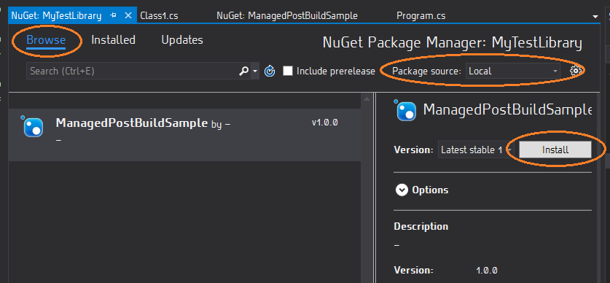The image size is (610, 283).
Task: Open the Version Latest stable dropdown
Action: (x=476, y=150)
